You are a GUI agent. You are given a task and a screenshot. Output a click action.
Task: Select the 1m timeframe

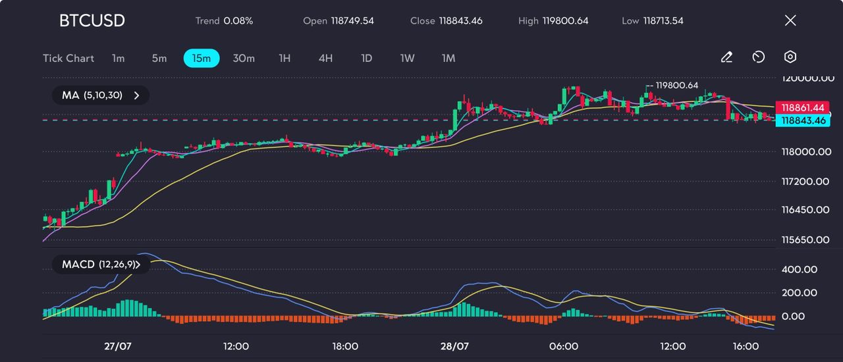[118, 59]
